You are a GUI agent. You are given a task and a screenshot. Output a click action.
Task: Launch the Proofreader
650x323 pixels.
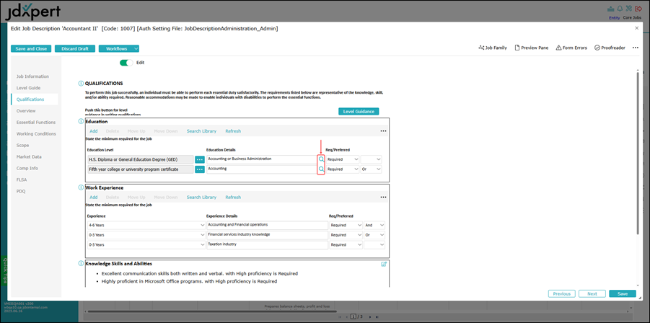click(610, 48)
